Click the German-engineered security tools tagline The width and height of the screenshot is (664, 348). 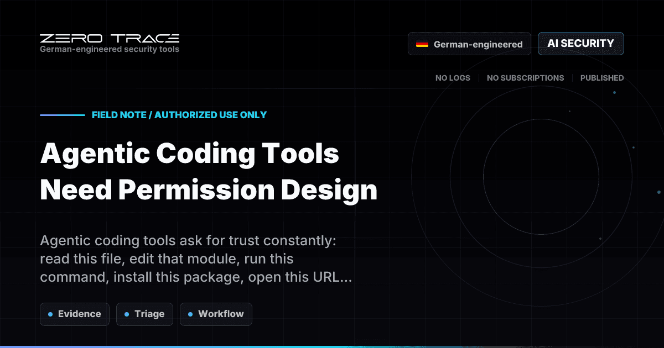tap(109, 49)
